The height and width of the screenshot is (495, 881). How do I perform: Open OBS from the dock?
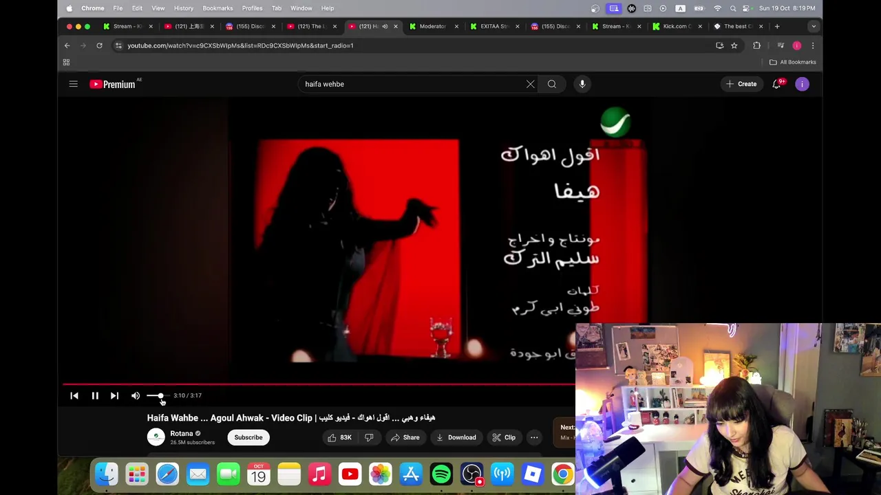coord(471,474)
